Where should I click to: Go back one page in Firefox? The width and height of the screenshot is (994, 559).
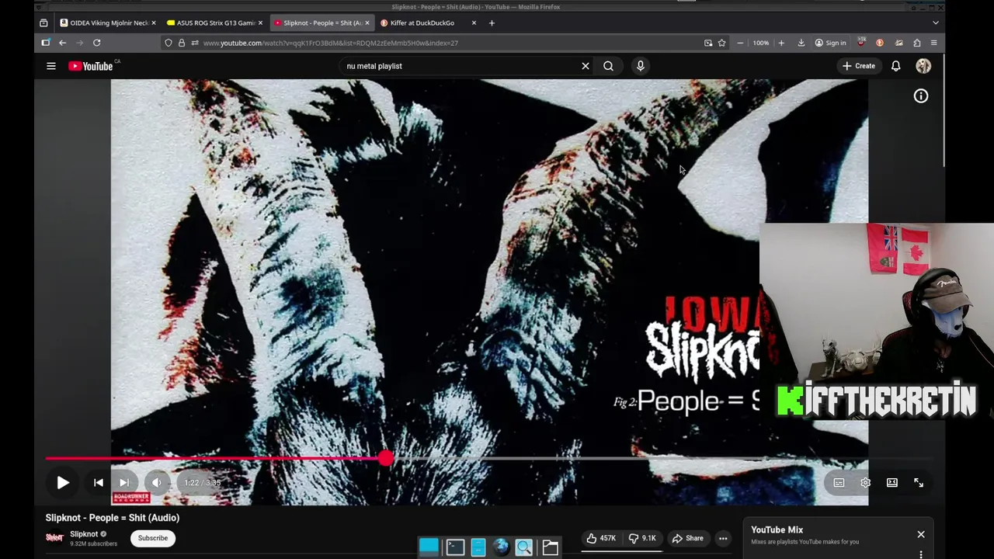pyautogui.click(x=62, y=43)
